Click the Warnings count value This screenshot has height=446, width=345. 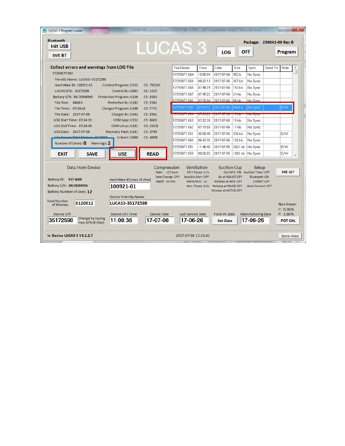pos(109,143)
